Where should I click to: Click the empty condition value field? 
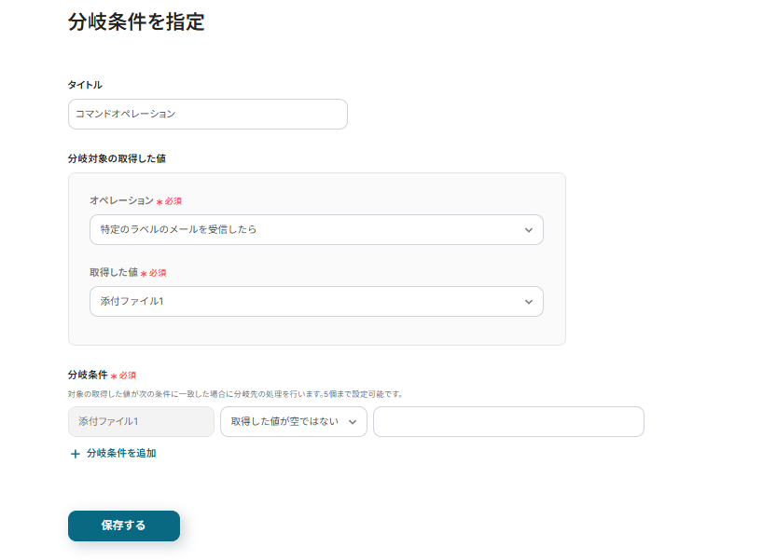coord(508,421)
